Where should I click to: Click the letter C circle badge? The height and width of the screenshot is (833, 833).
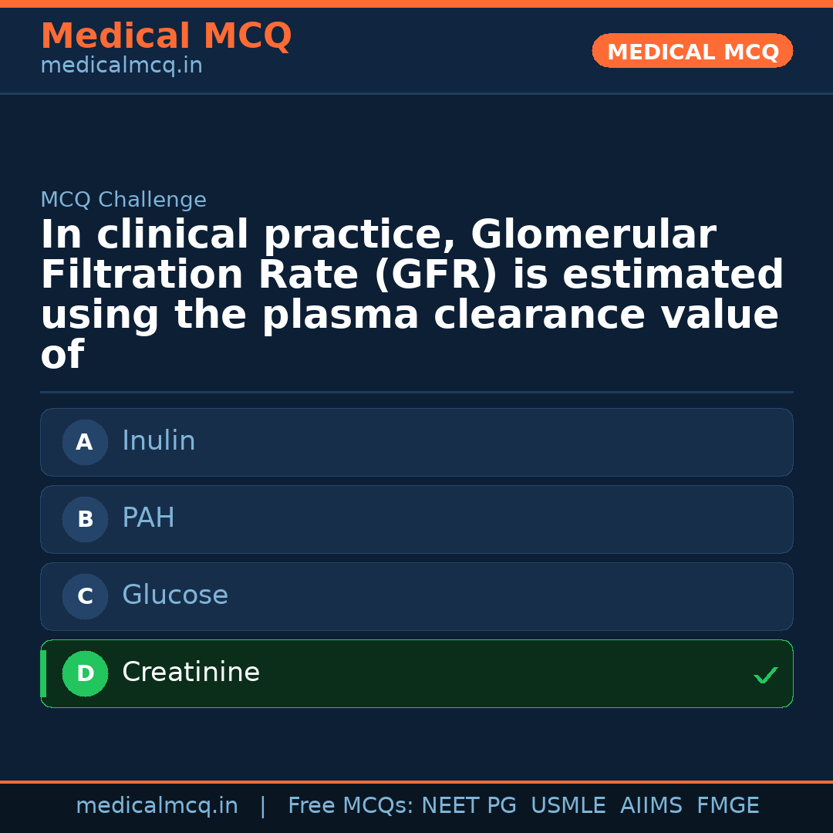pos(85,596)
